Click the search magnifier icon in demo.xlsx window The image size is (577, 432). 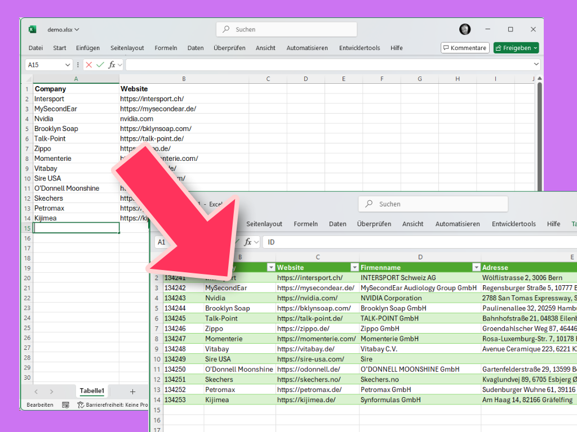tap(227, 29)
